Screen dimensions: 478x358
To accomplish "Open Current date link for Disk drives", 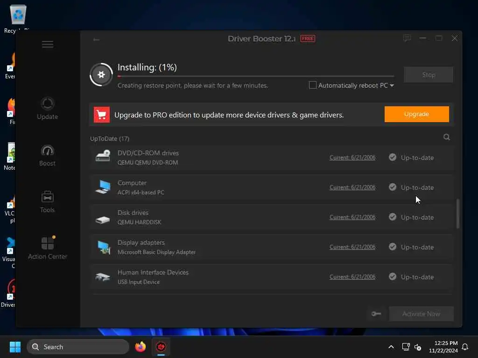I will pos(352,217).
